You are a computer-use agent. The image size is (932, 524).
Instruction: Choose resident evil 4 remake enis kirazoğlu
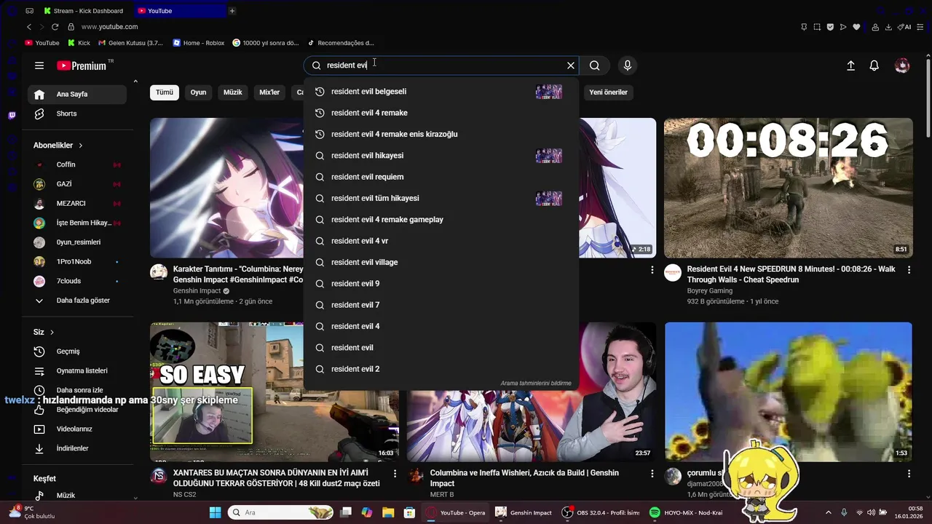pos(441,134)
